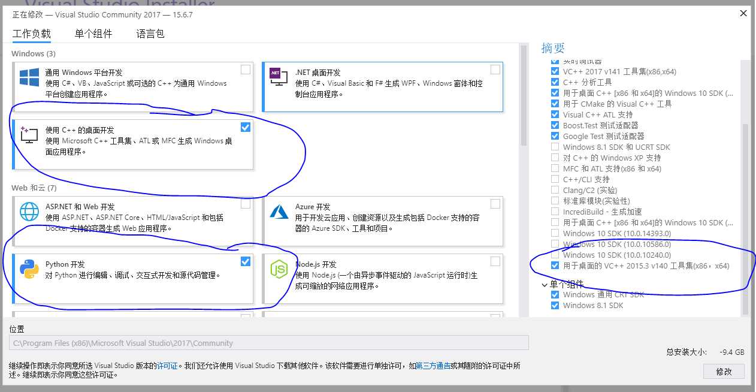The image size is (756, 392).
Task: Check MFC 和 ATL 支持(x86 和 x64)
Action: pos(555,168)
